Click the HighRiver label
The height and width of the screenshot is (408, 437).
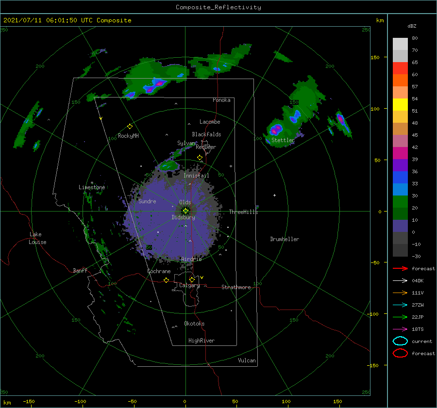point(202,341)
